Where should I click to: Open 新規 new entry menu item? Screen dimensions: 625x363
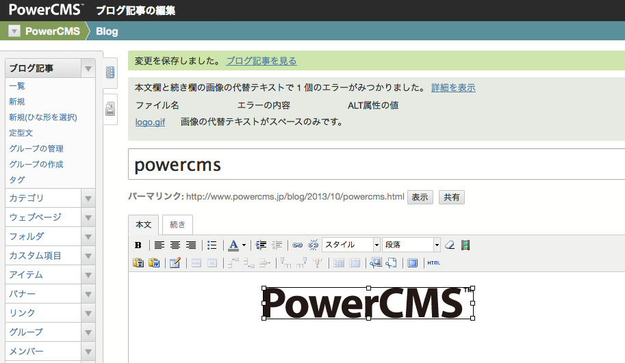point(17,101)
